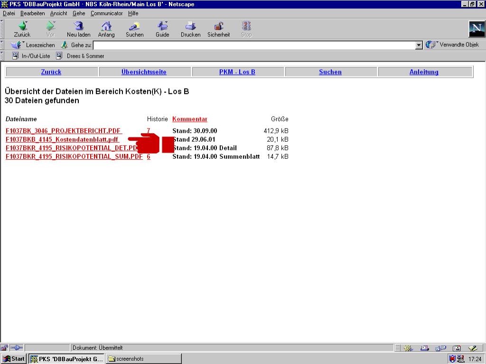Click the Windows Start button
The width and height of the screenshot is (486, 364).
(13, 359)
